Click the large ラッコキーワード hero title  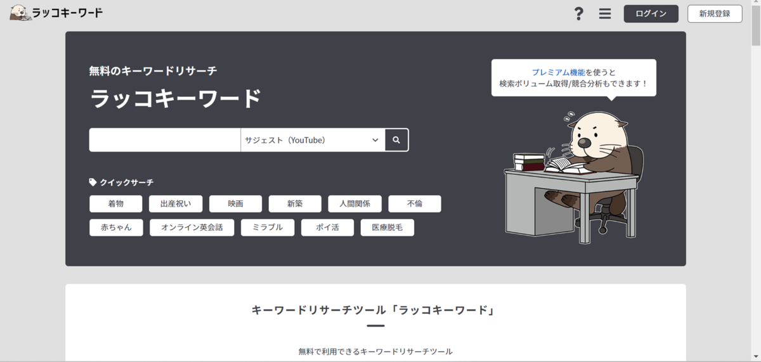[176, 100]
